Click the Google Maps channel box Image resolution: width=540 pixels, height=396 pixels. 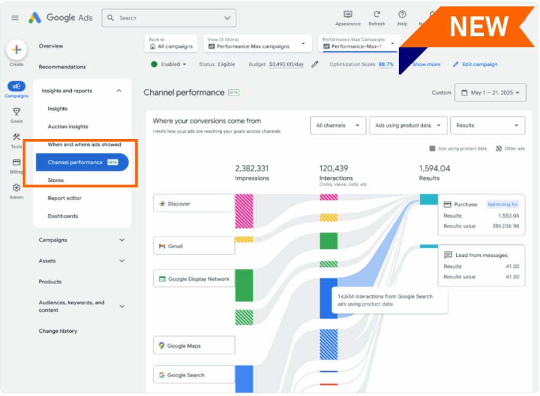click(194, 345)
